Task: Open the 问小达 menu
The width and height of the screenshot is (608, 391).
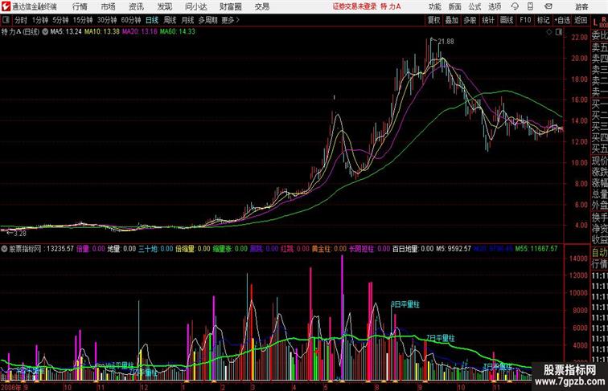Action: pos(195,6)
